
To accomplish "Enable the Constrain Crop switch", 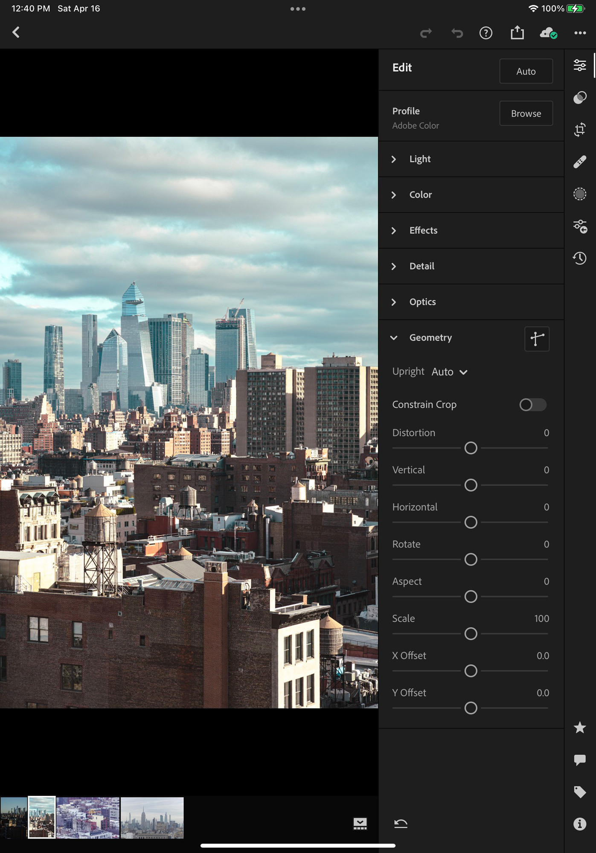I will [x=532, y=405].
